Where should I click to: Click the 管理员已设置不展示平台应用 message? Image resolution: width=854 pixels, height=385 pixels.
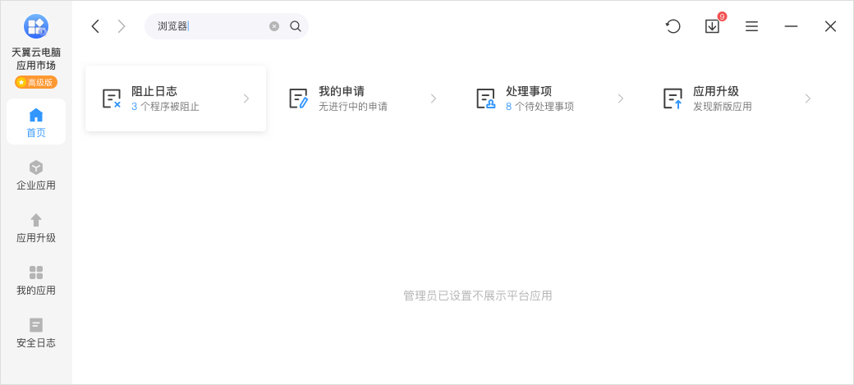(478, 296)
